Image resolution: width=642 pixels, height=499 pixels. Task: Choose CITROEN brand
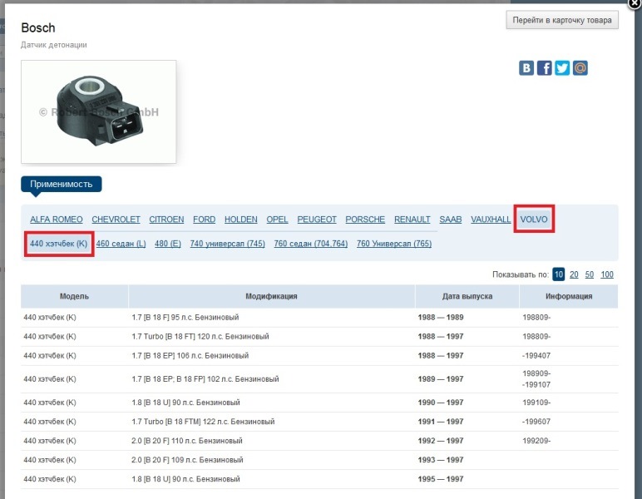pyautogui.click(x=166, y=220)
